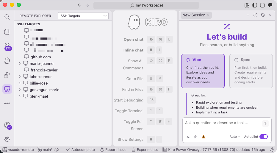Screen dimensions: 277x153
Task: Toggle the Autopilot switch off
Action: 263,137
